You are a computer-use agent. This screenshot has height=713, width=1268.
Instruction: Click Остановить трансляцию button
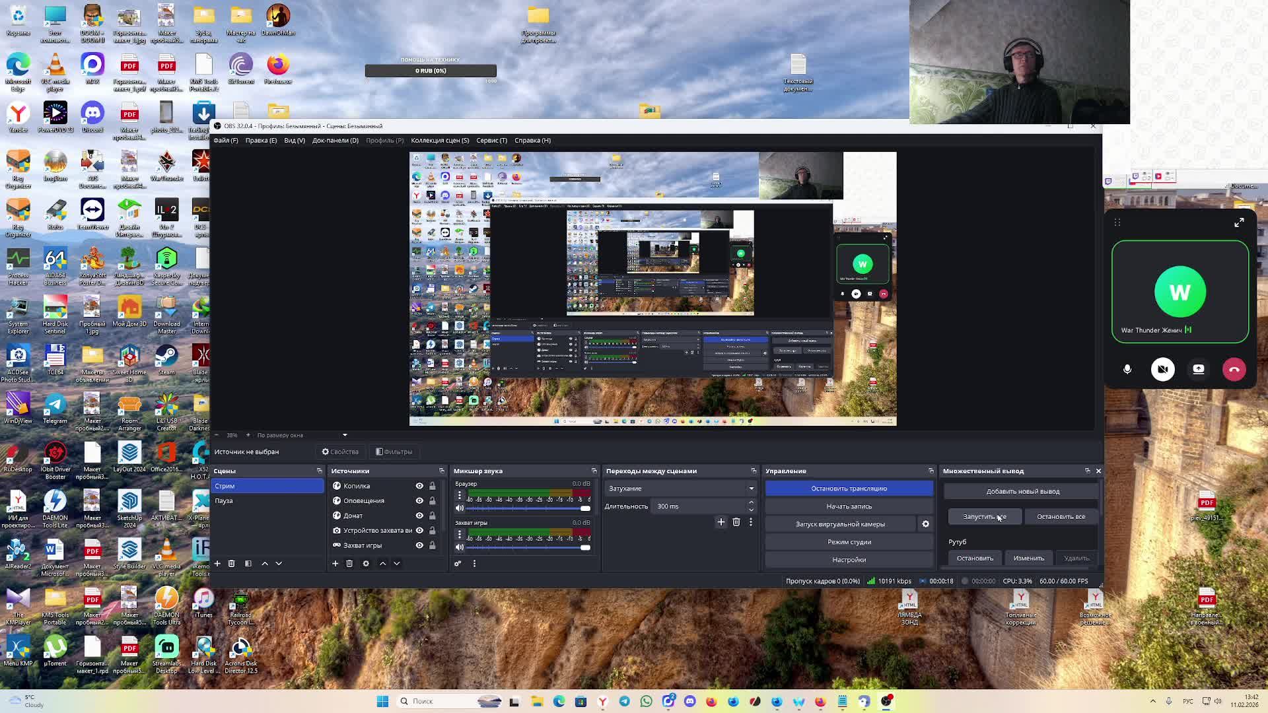[x=849, y=489]
